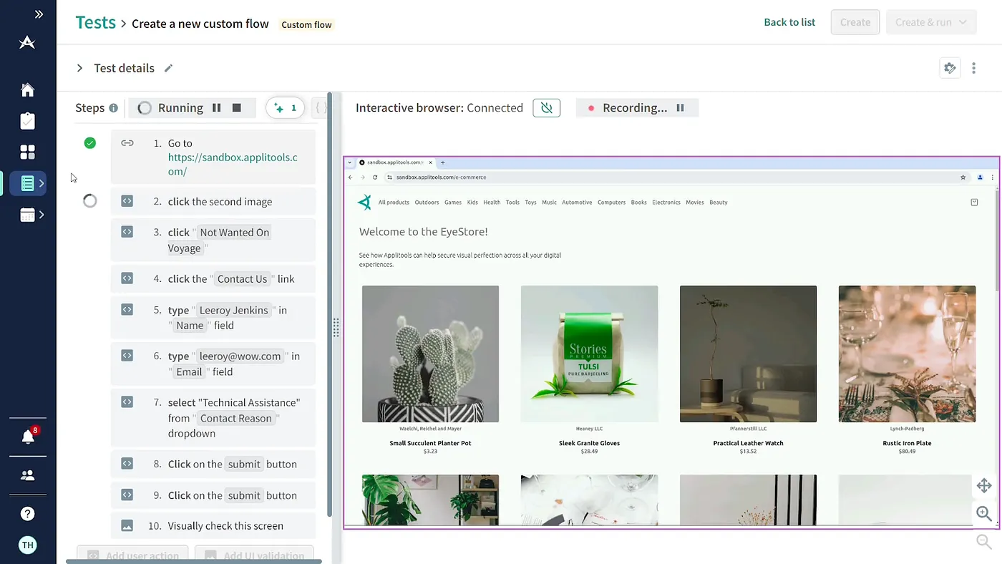
Task: Stop the running test
Action: (236, 108)
